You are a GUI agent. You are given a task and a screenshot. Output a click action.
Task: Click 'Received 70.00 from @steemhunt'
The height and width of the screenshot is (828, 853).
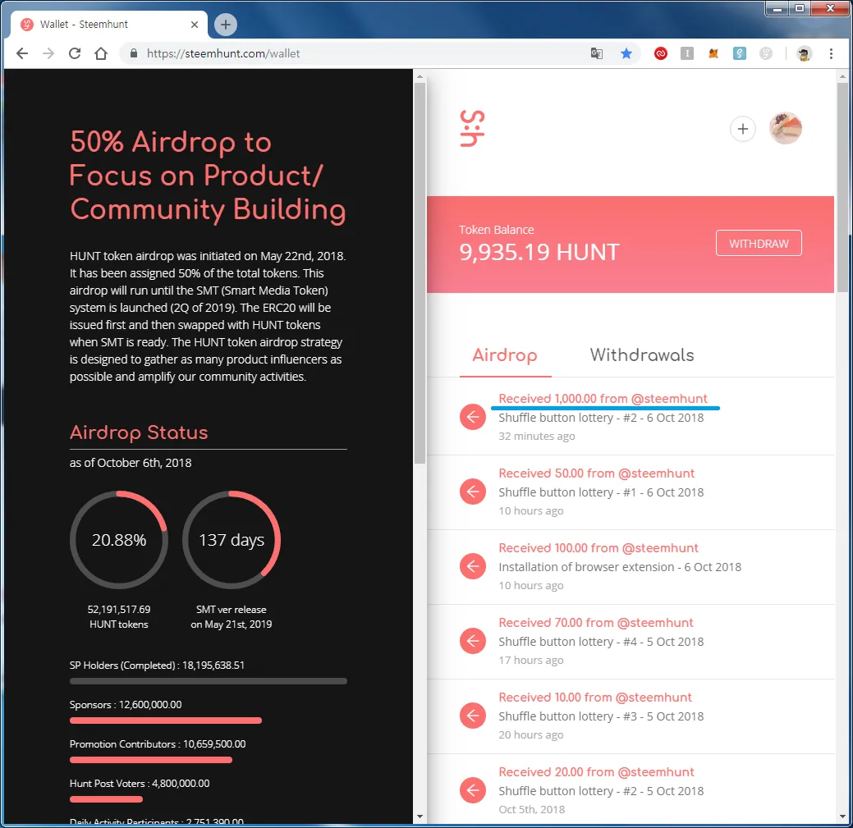click(596, 623)
